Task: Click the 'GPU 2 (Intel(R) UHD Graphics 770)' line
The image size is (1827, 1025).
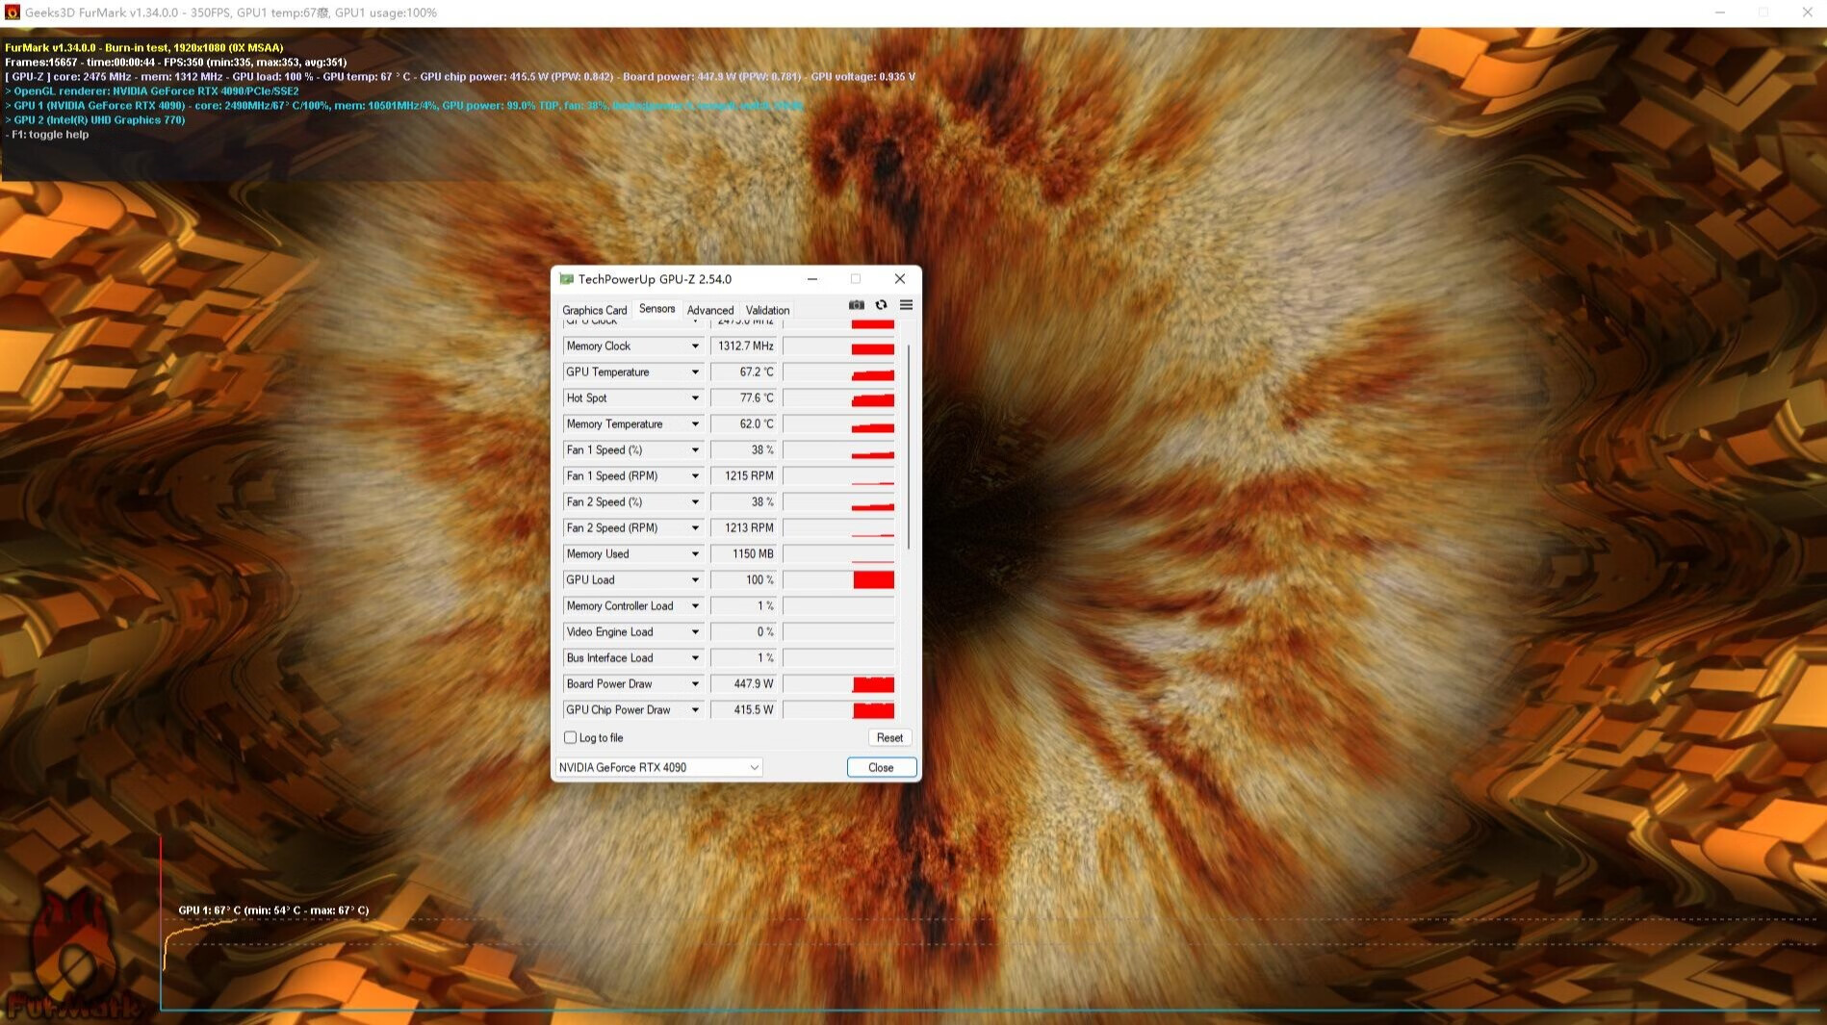Action: coord(95,120)
